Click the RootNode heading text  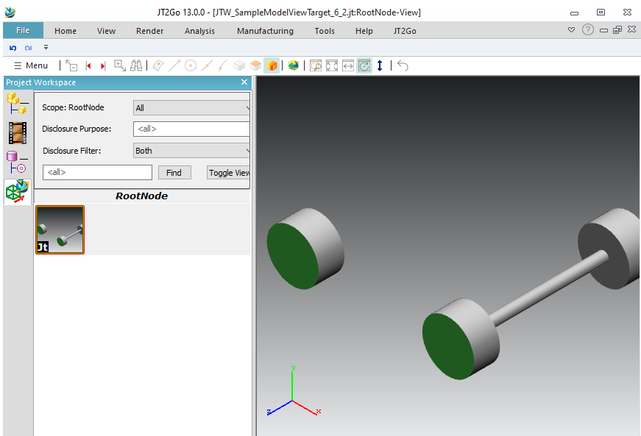click(142, 196)
